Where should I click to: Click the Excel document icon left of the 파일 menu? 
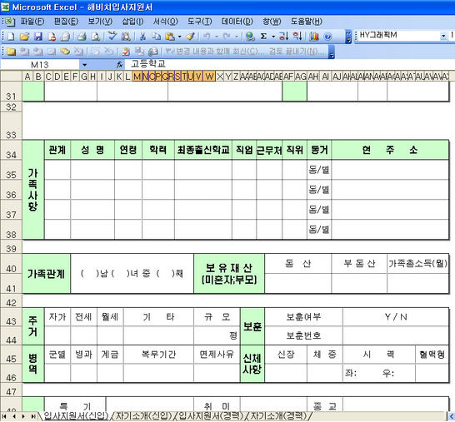pyautogui.click(x=9, y=22)
